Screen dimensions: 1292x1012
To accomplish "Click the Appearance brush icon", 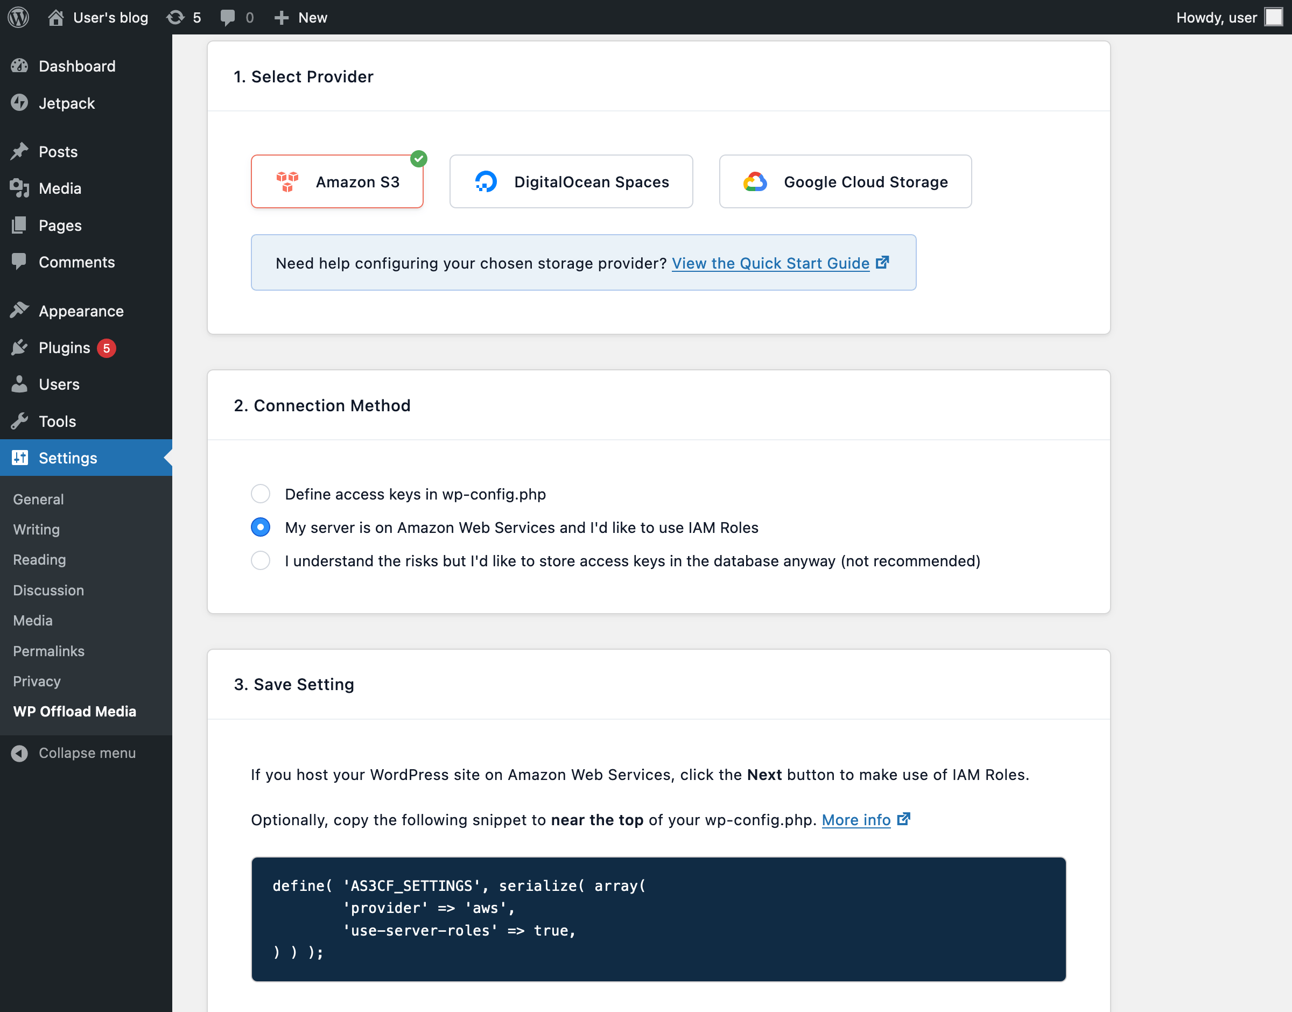I will (19, 310).
